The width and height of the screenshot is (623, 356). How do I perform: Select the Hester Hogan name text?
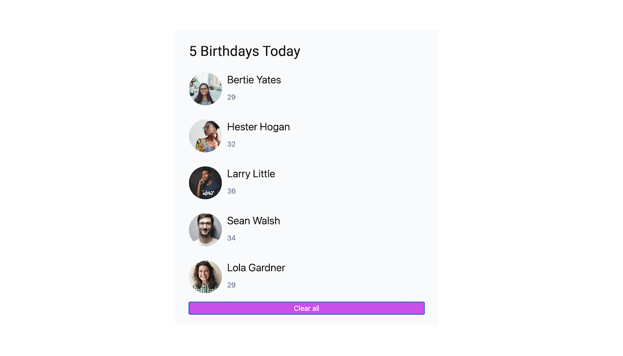click(x=258, y=127)
